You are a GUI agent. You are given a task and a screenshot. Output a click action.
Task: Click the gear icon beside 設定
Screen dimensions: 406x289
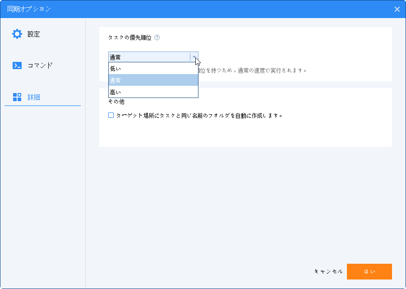[17, 34]
